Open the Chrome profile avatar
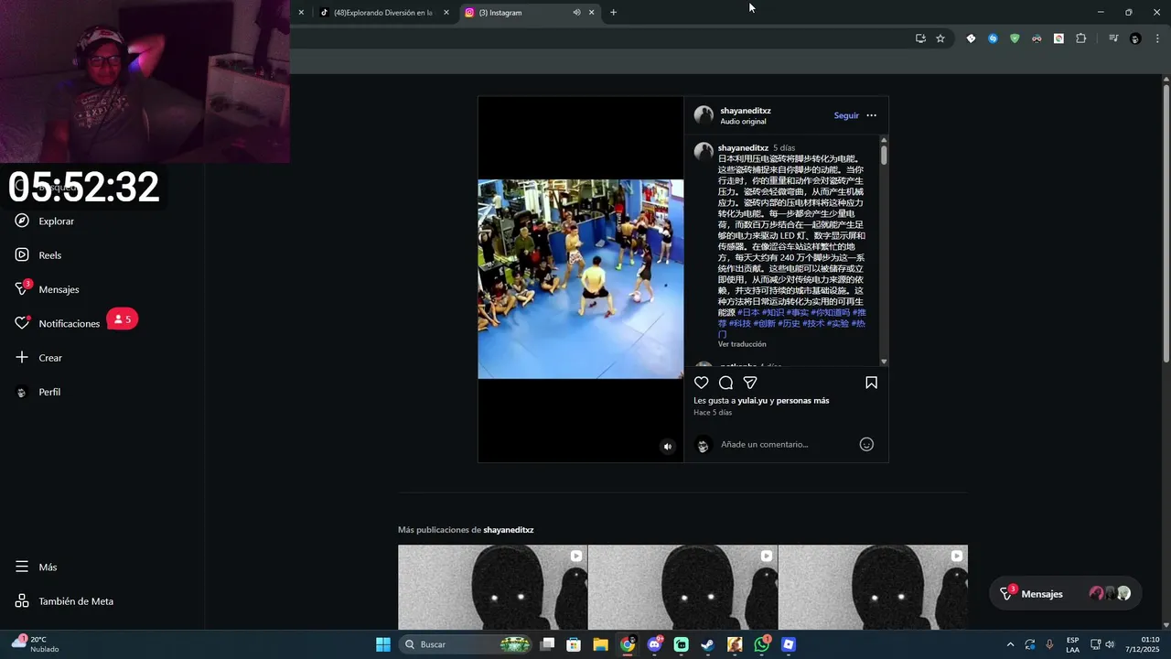Viewport: 1171px width, 659px height. coord(1135,38)
